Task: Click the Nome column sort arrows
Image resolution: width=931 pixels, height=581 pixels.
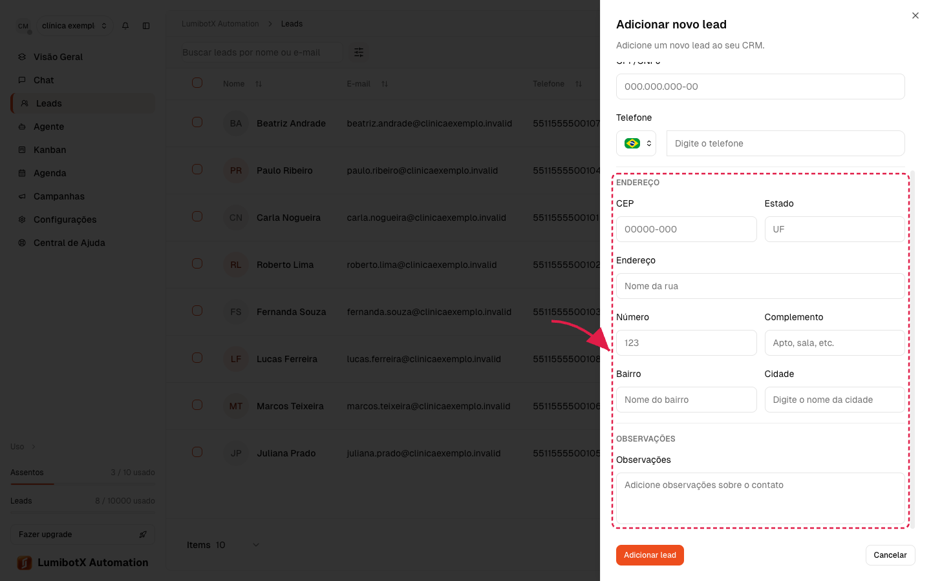Action: point(259,84)
